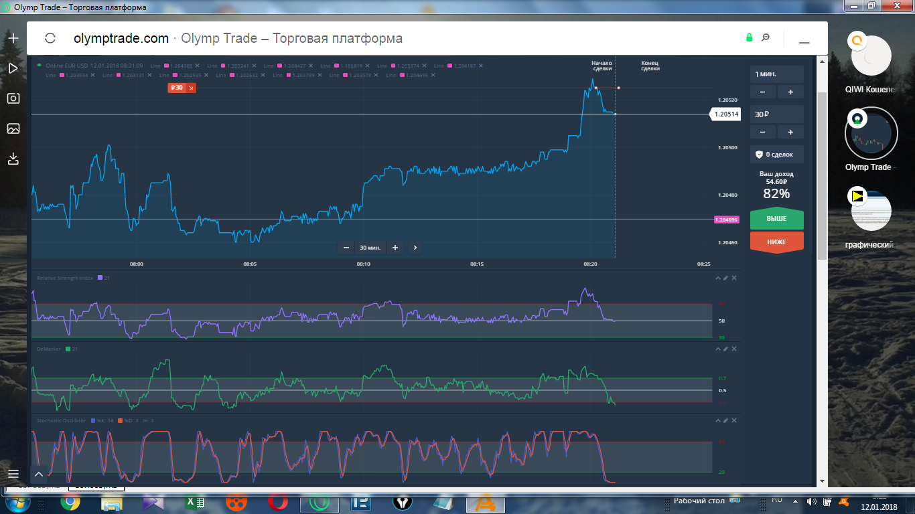Open the image gallery icon in sidebar
Screen dimensions: 915x514
coord(13,128)
